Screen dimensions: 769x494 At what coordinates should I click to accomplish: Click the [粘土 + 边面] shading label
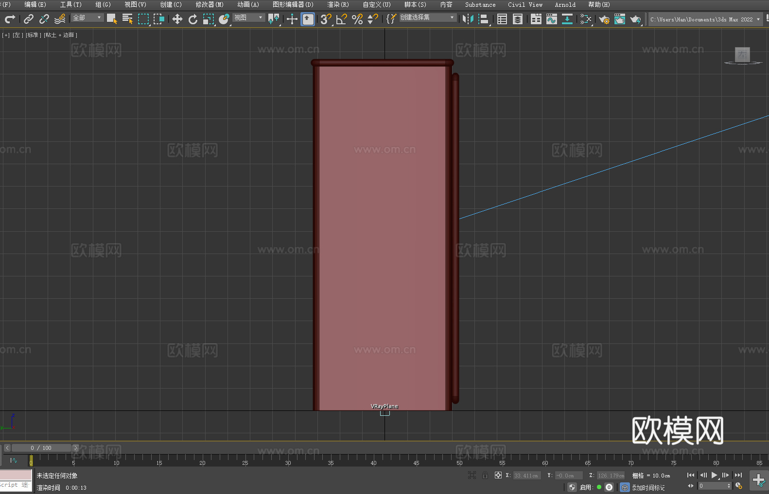pos(60,35)
